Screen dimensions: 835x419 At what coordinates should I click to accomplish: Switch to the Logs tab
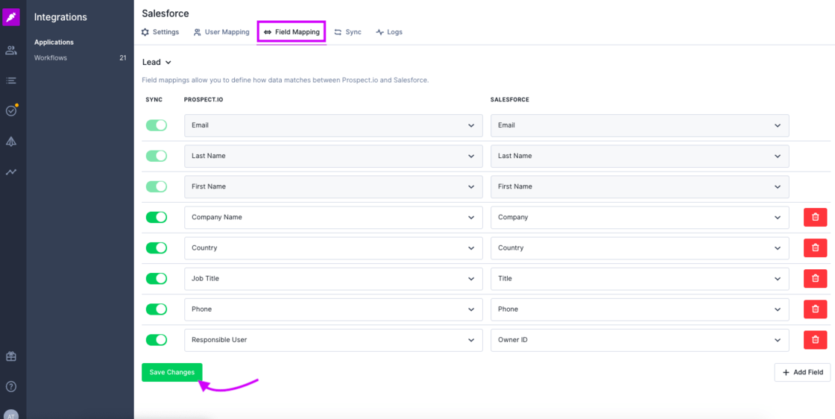point(389,32)
